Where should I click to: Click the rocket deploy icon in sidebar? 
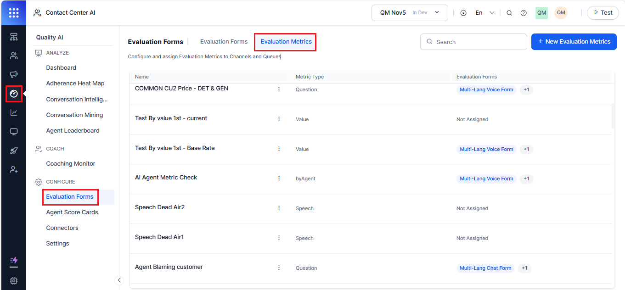click(14, 151)
